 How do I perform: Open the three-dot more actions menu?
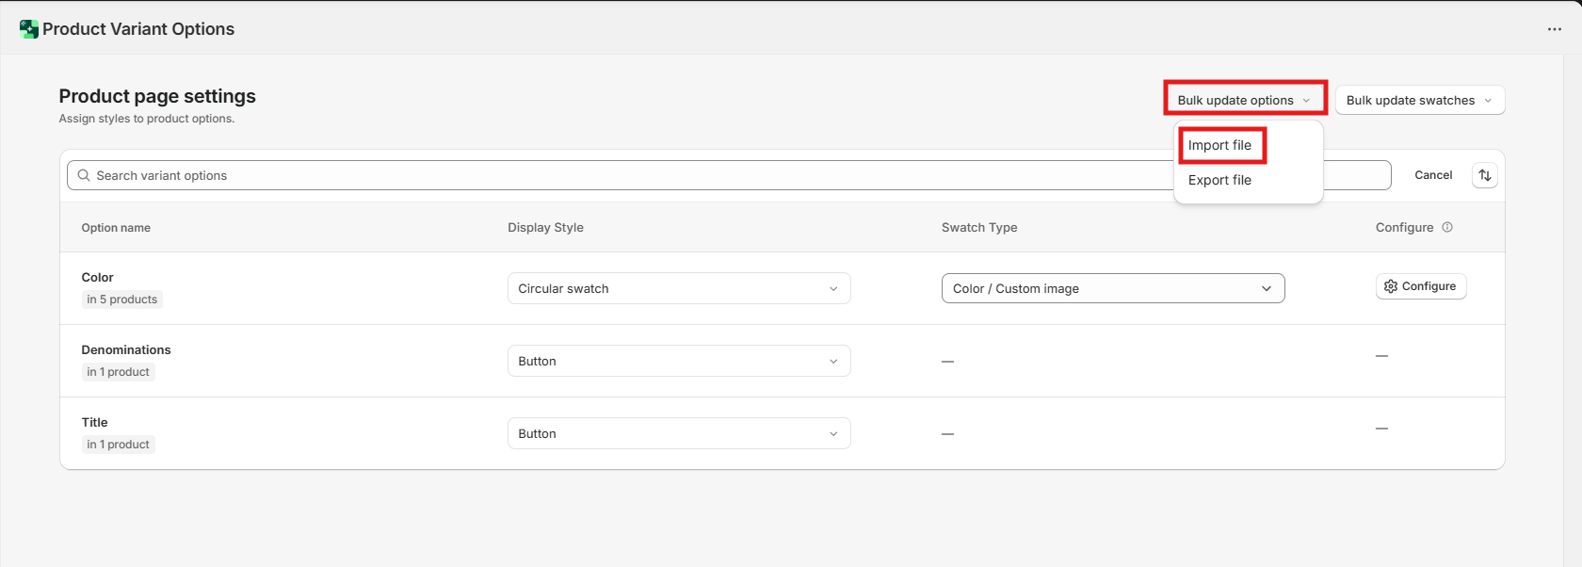point(1554,29)
